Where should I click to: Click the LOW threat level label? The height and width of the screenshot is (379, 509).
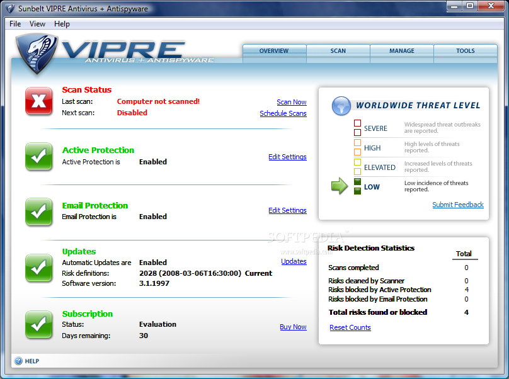pyautogui.click(x=372, y=187)
